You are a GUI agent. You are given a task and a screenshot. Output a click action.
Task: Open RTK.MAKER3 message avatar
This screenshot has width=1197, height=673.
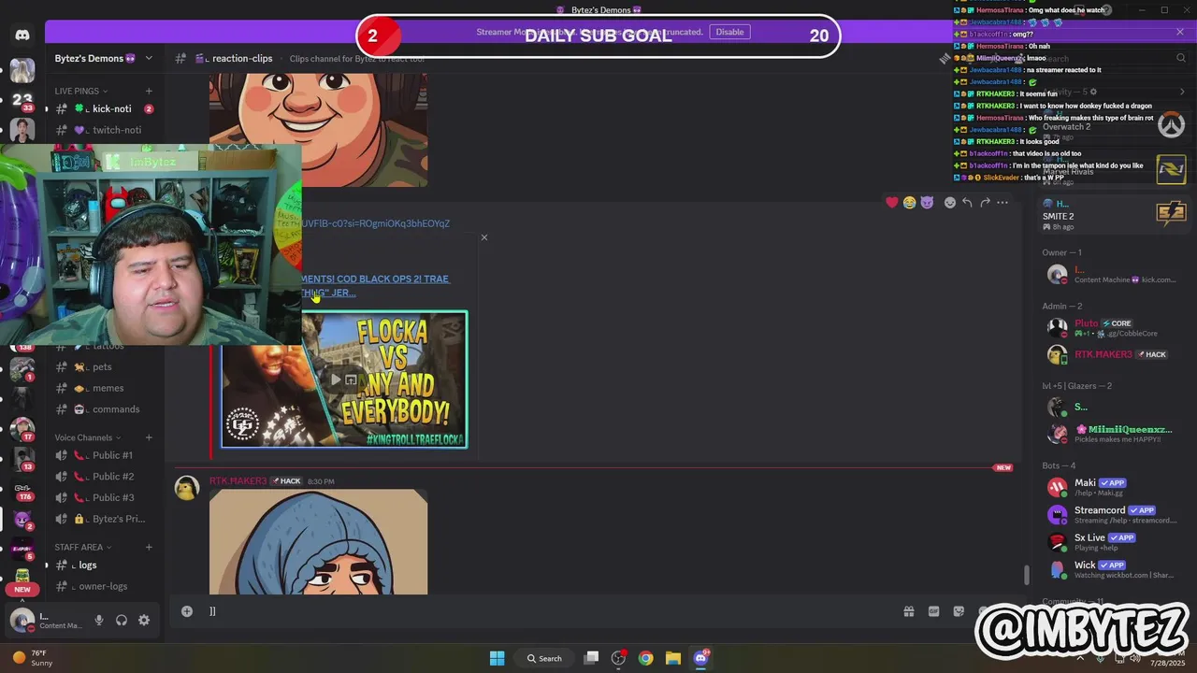187,489
